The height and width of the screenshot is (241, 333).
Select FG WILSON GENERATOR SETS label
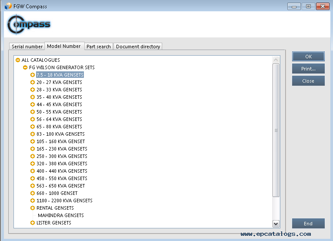click(x=62, y=67)
